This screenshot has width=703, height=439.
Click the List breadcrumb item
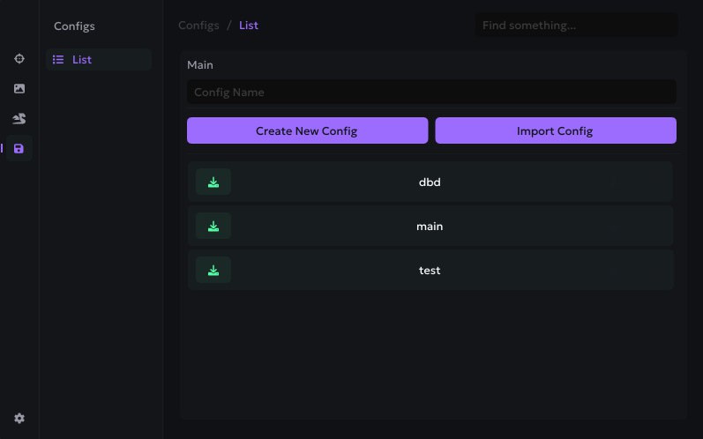tap(249, 26)
